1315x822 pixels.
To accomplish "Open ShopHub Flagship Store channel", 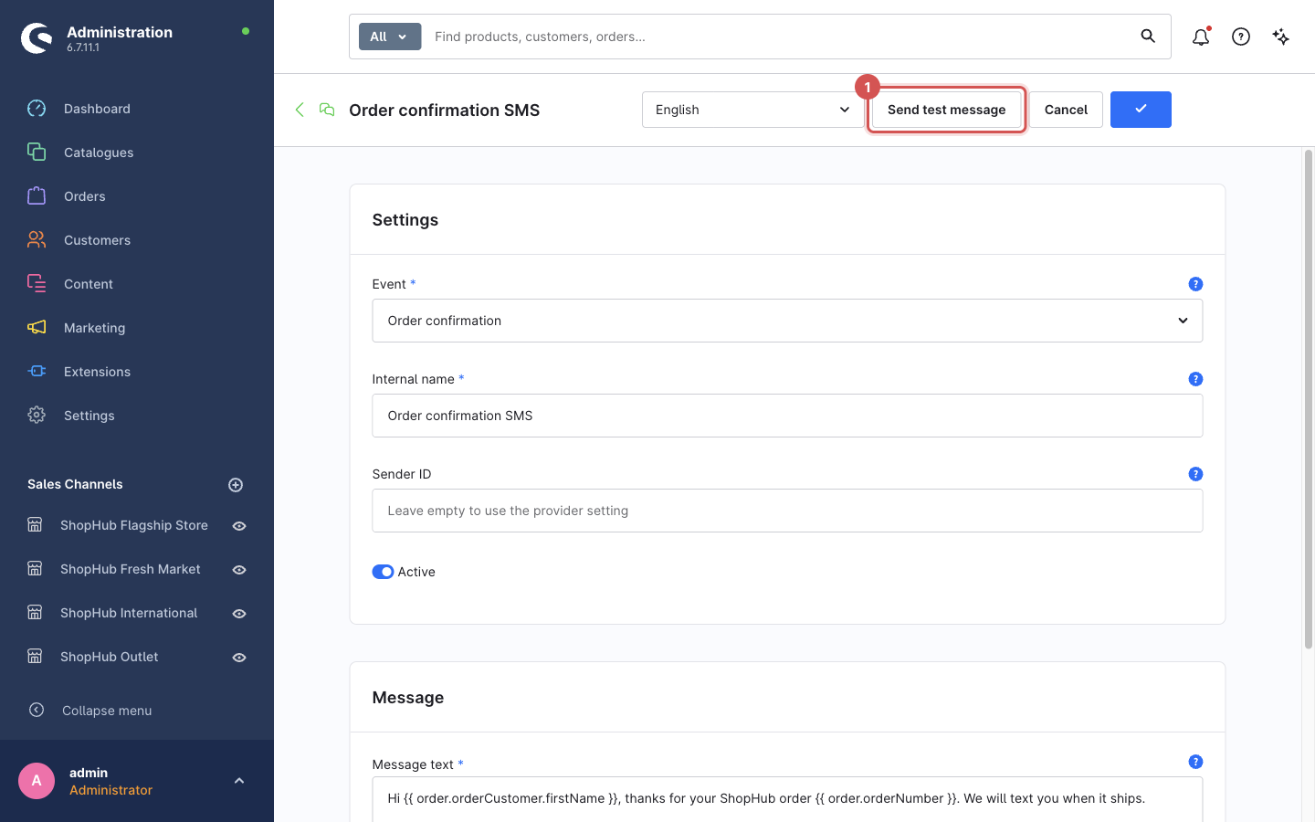I will tap(134, 525).
